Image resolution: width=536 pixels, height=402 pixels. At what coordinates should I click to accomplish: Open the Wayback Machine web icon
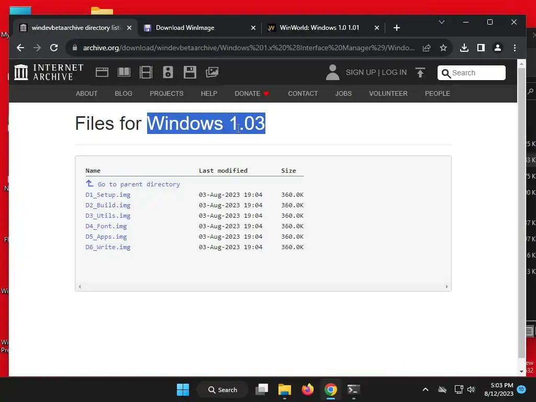(102, 72)
